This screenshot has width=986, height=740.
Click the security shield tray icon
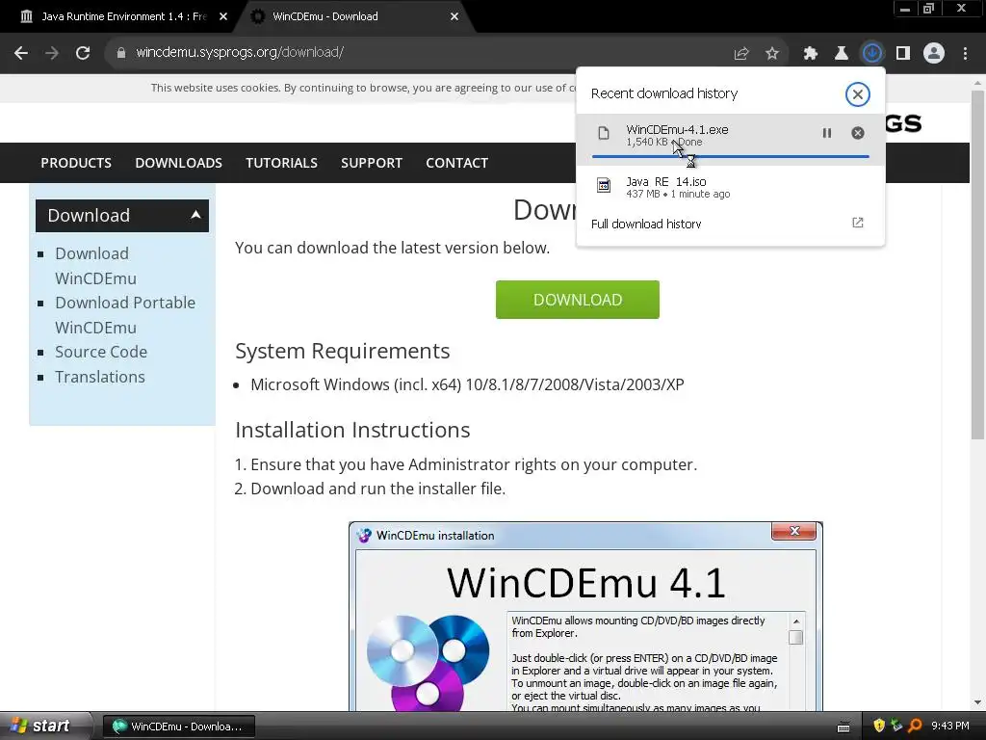point(878,726)
